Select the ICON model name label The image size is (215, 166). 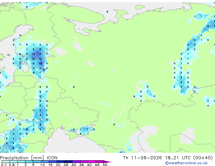click(52, 158)
